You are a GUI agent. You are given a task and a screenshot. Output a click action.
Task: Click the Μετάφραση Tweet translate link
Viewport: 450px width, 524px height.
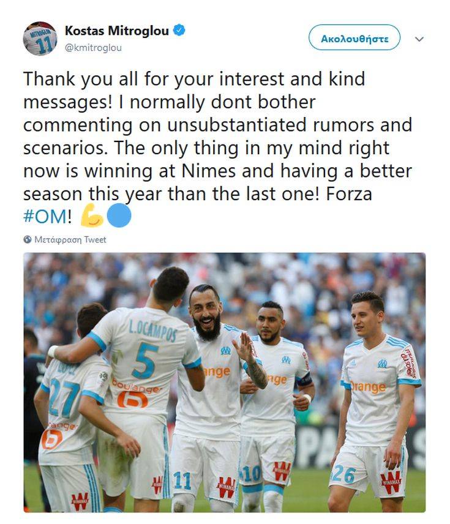tap(70, 239)
